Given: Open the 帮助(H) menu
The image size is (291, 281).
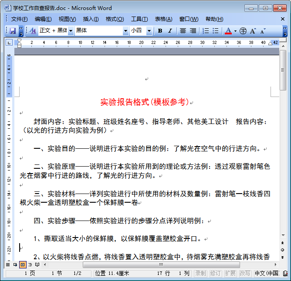Looking at the screenshot, I should [214, 19].
